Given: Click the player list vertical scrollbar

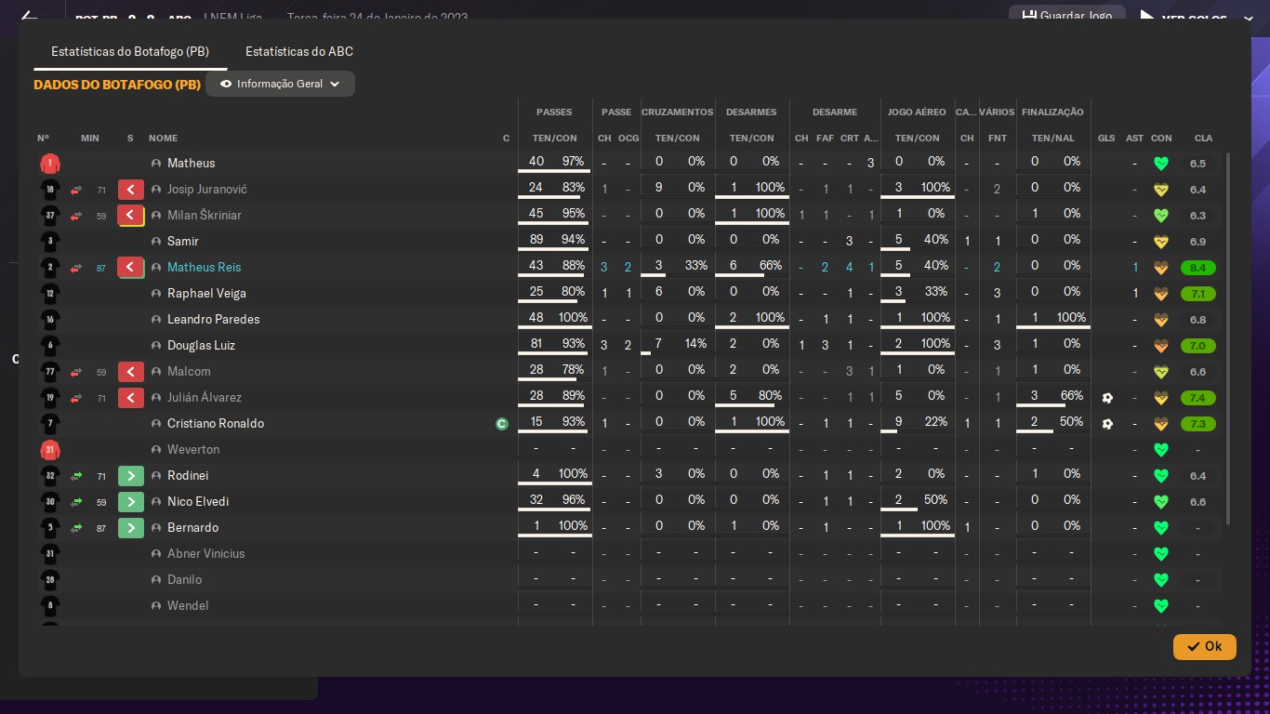Looking at the screenshot, I should pos(1229,339).
